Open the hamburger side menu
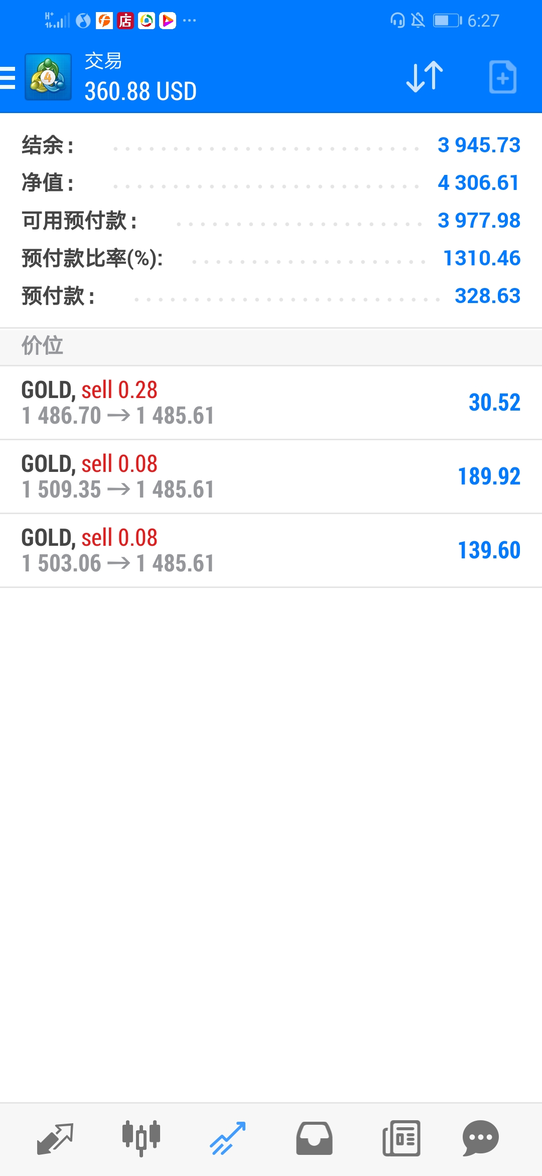 (7, 78)
